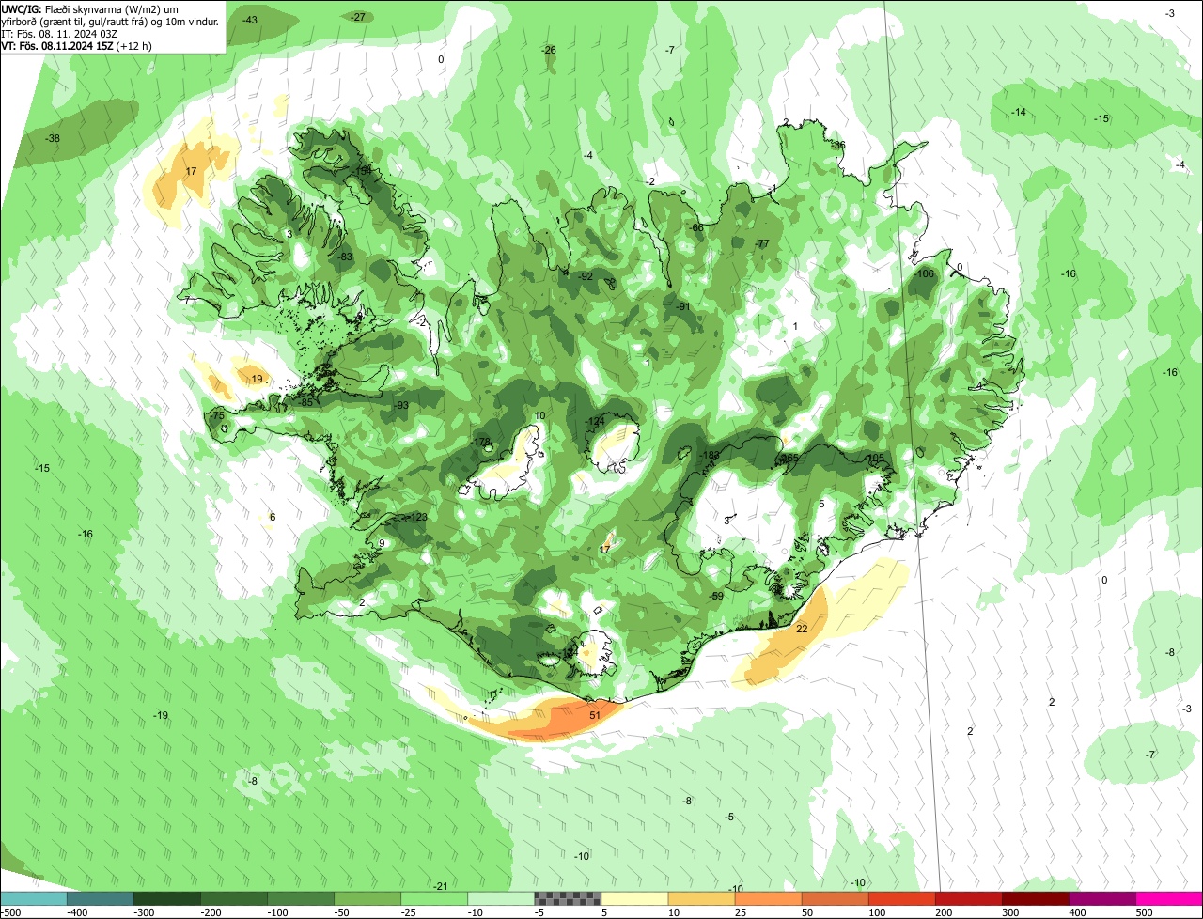1203x919 pixels.
Task: Pick the legend swatch between -25 and -10
Action: pyautogui.click(x=434, y=898)
